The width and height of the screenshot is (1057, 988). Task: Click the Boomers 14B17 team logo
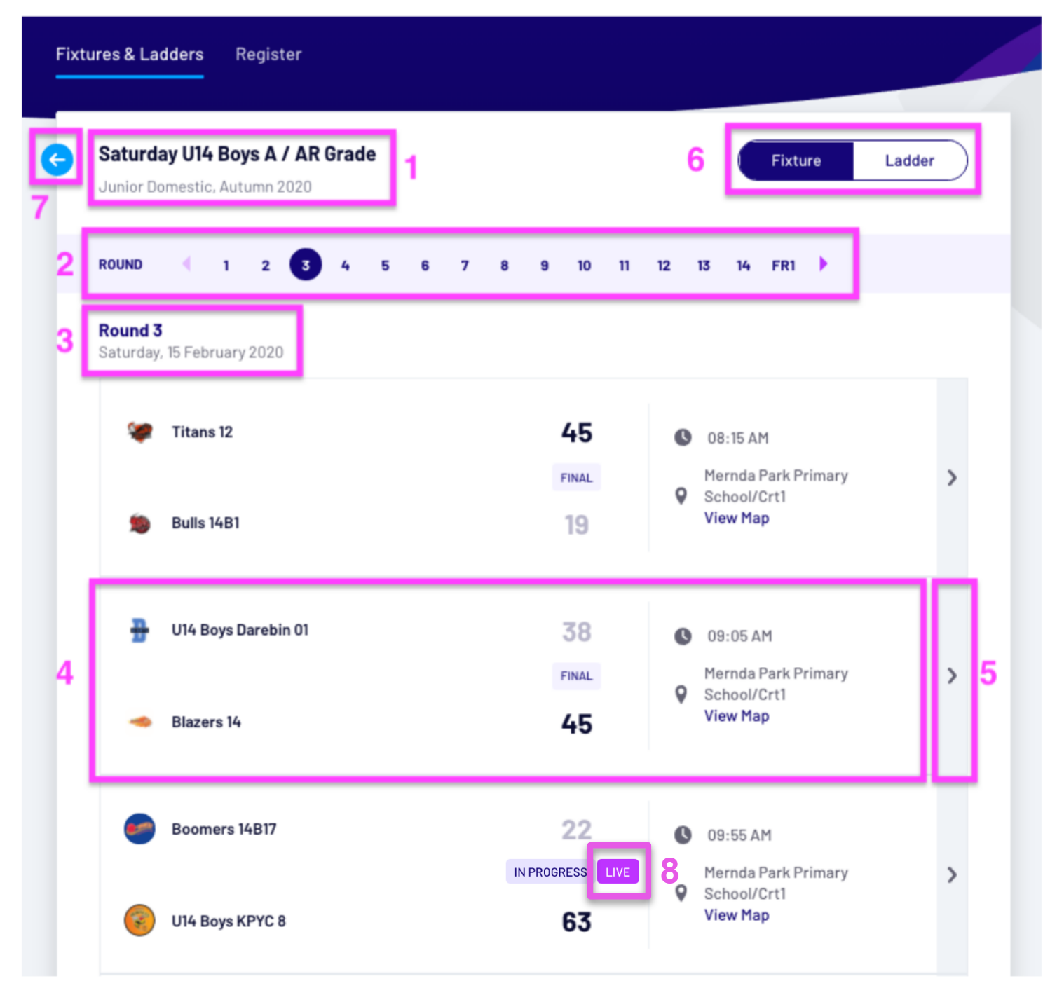pos(139,829)
